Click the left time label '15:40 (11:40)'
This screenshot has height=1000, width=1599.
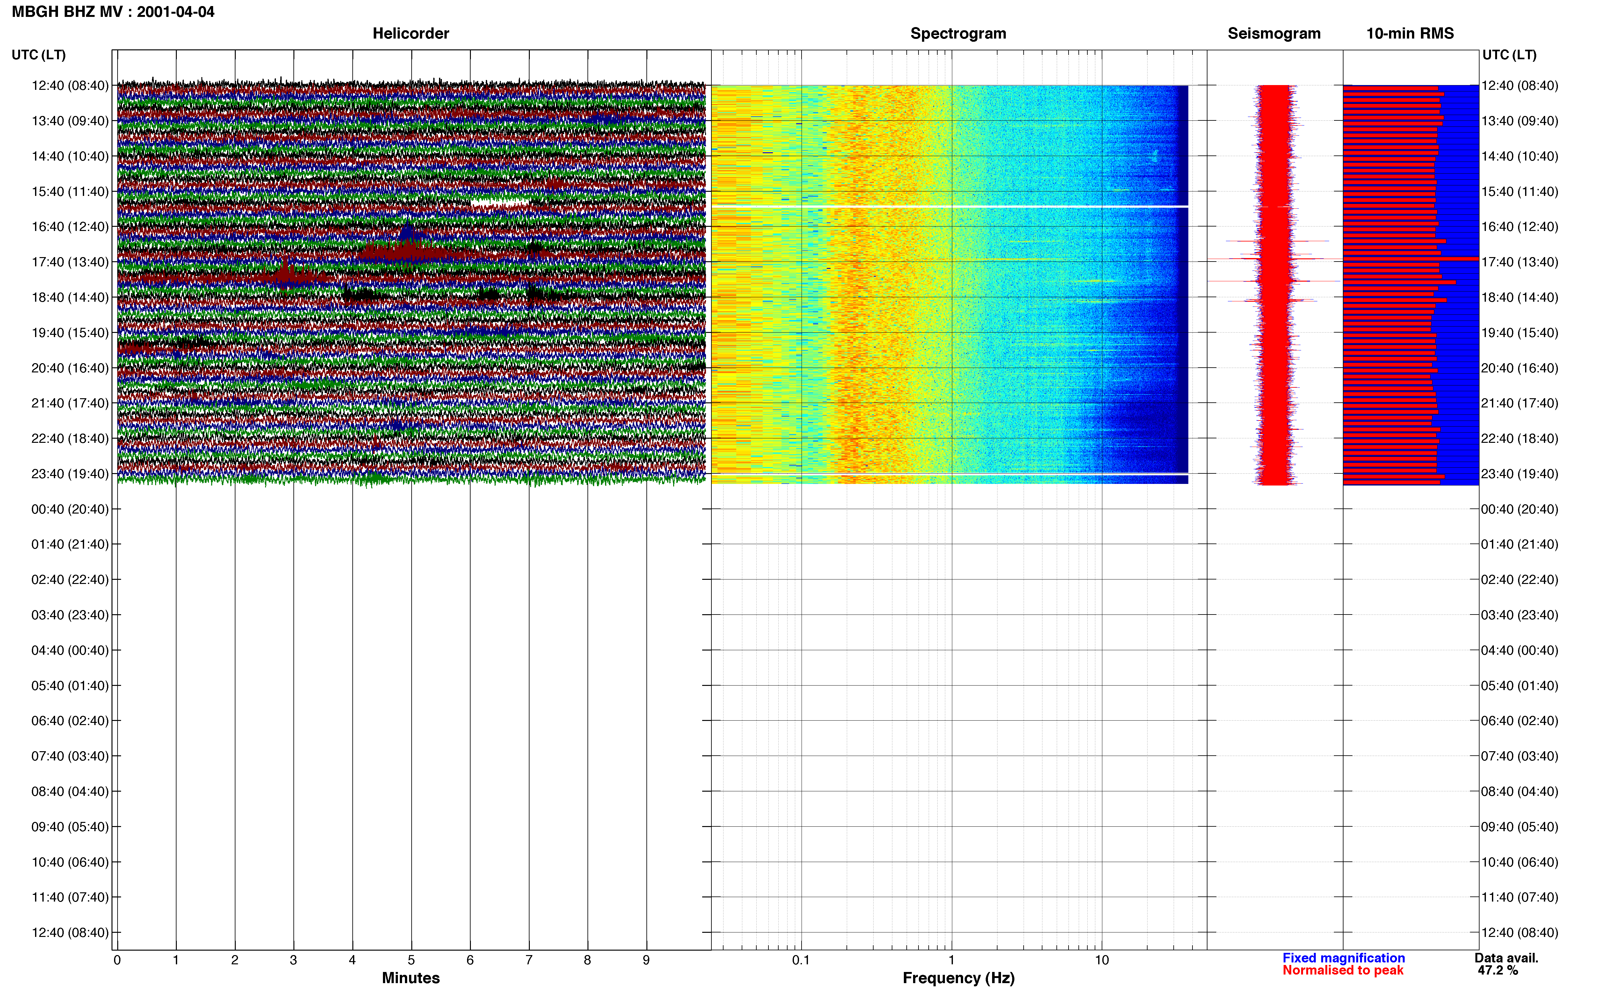tap(70, 191)
